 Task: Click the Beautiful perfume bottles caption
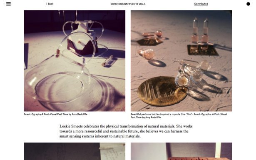pyautogui.click(x=179, y=116)
